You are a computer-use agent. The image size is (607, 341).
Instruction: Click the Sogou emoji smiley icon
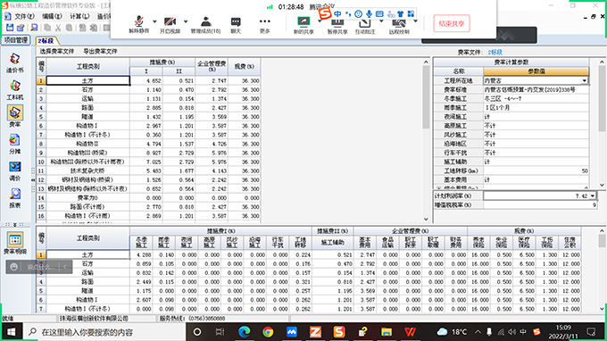coord(359,14)
